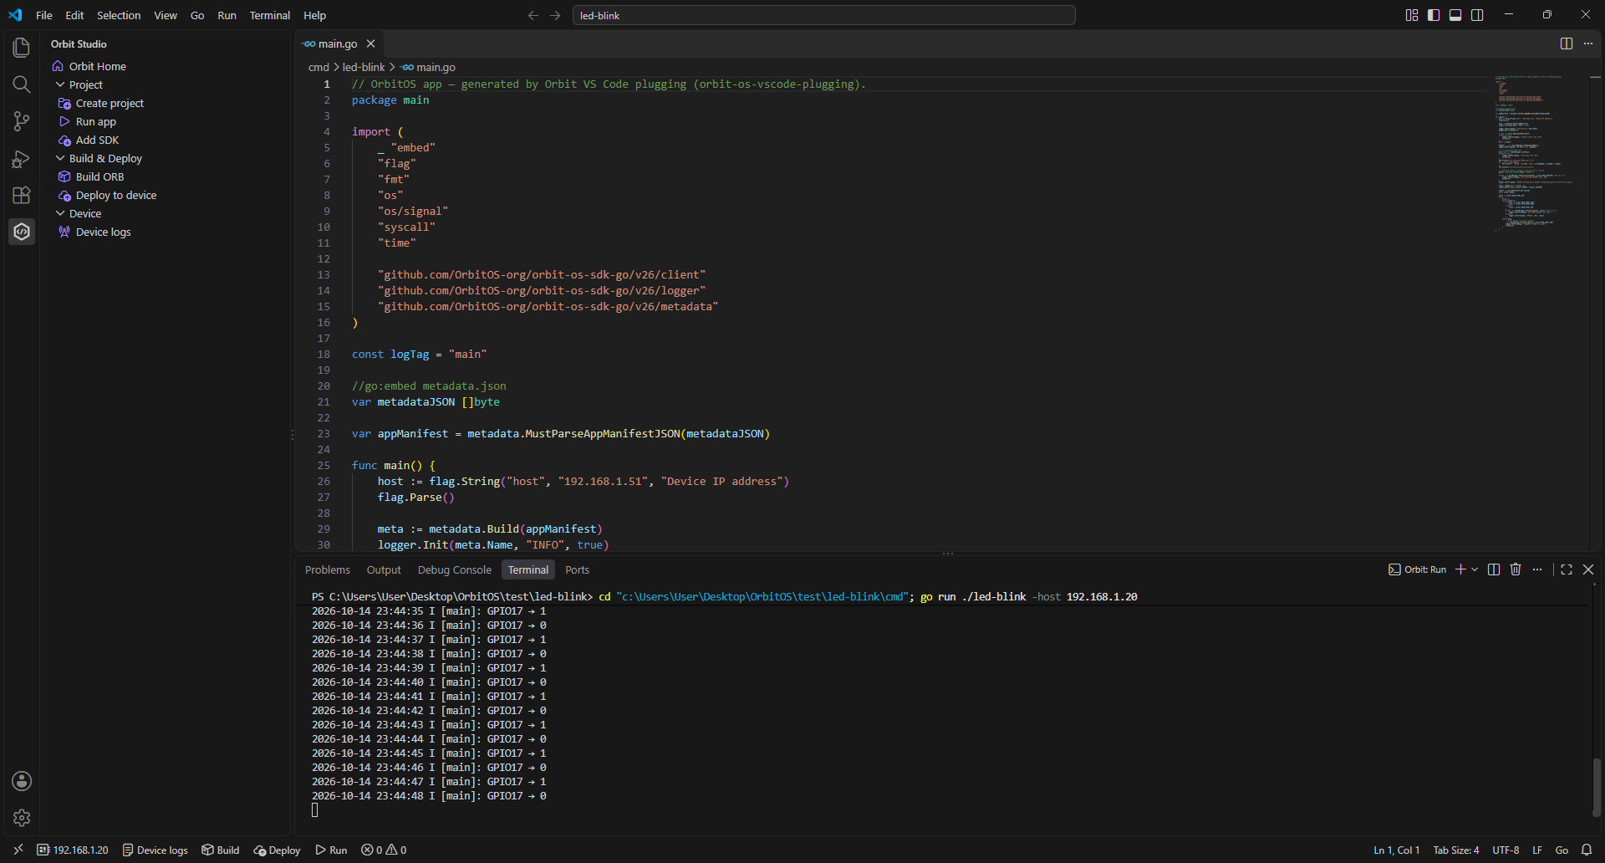Add a new terminal with plus
Screen dimensions: 1605x863
tap(1460, 569)
